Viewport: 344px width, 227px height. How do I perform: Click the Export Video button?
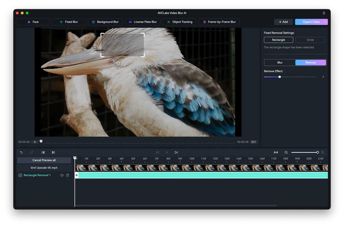click(x=309, y=22)
